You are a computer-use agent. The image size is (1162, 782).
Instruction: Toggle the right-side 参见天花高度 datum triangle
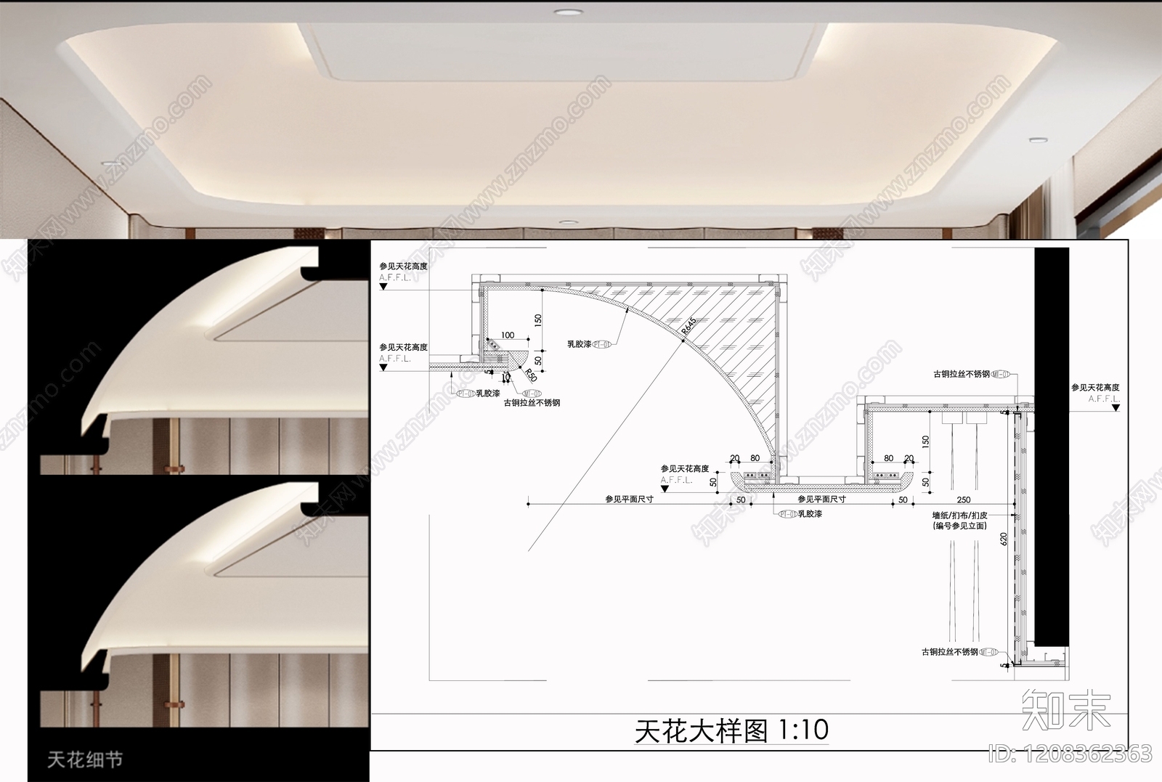[1116, 407]
